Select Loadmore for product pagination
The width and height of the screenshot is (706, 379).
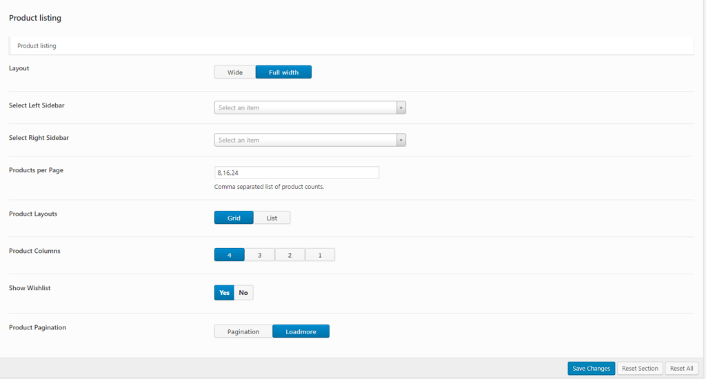pyautogui.click(x=301, y=331)
